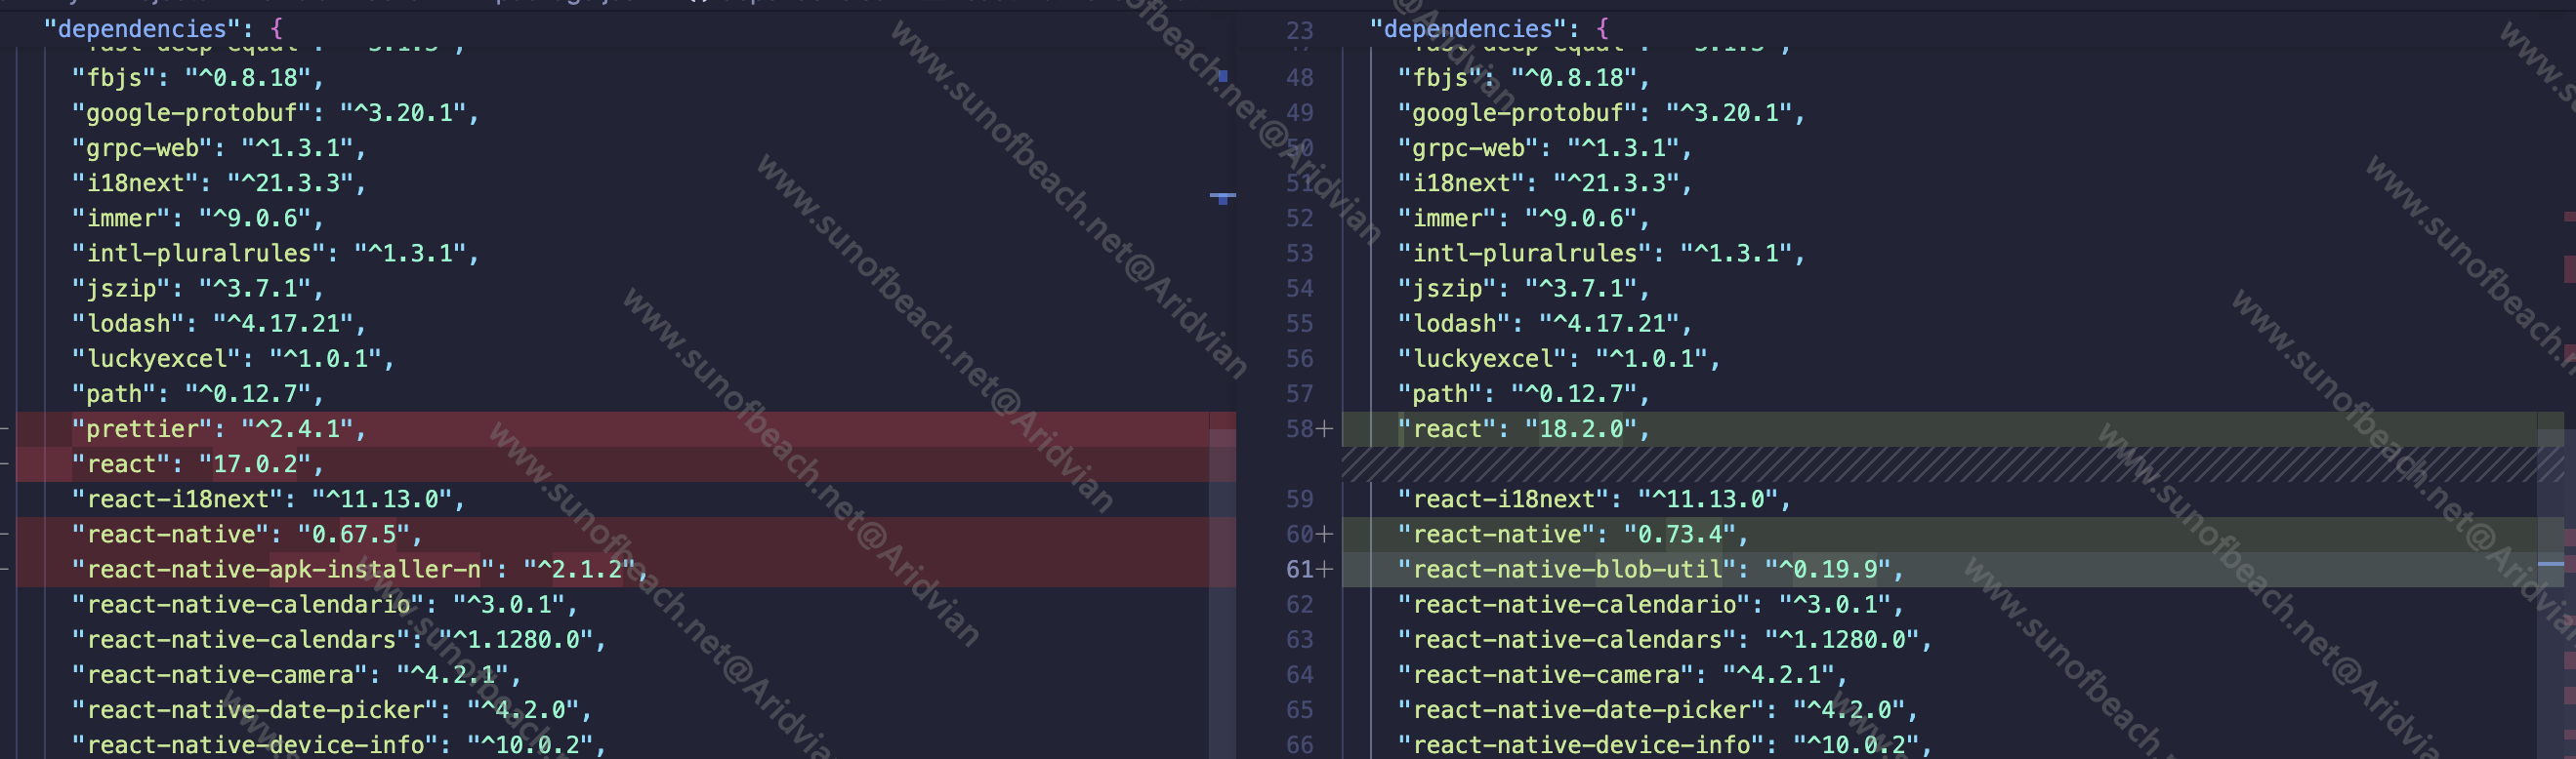Click the plus marker beside line 61
The image size is (2576, 759).
1325,570
